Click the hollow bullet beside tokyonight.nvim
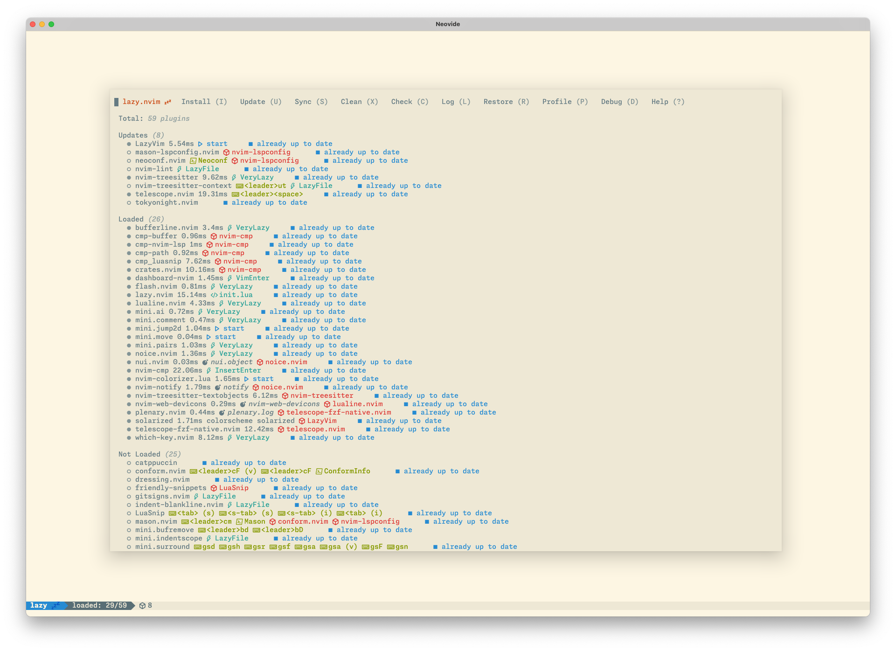 point(129,203)
